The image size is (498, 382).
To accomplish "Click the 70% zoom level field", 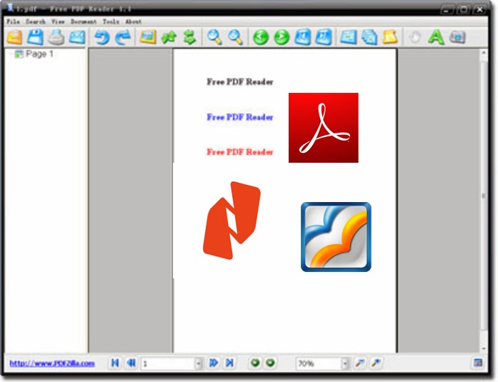I will pos(319,363).
